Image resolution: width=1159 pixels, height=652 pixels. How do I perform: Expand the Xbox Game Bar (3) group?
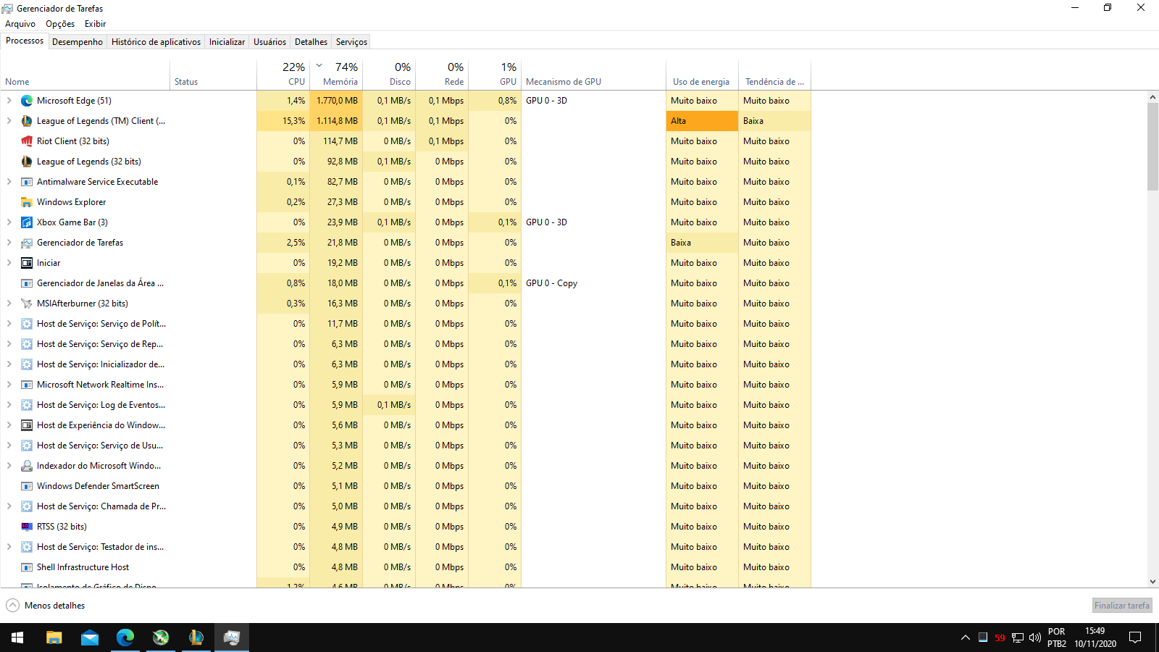[x=9, y=222]
